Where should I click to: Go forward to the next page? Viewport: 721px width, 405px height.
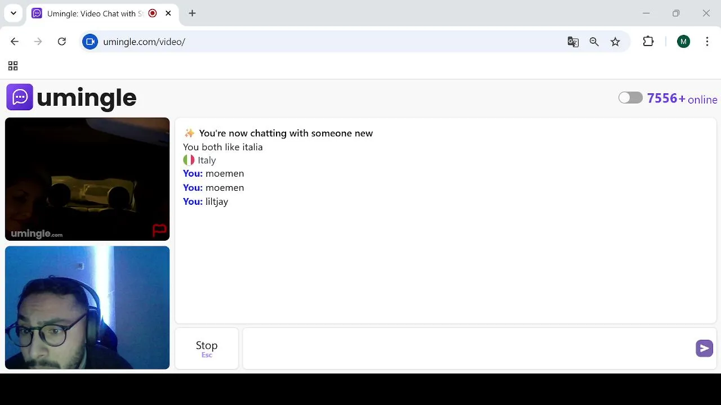(x=38, y=42)
